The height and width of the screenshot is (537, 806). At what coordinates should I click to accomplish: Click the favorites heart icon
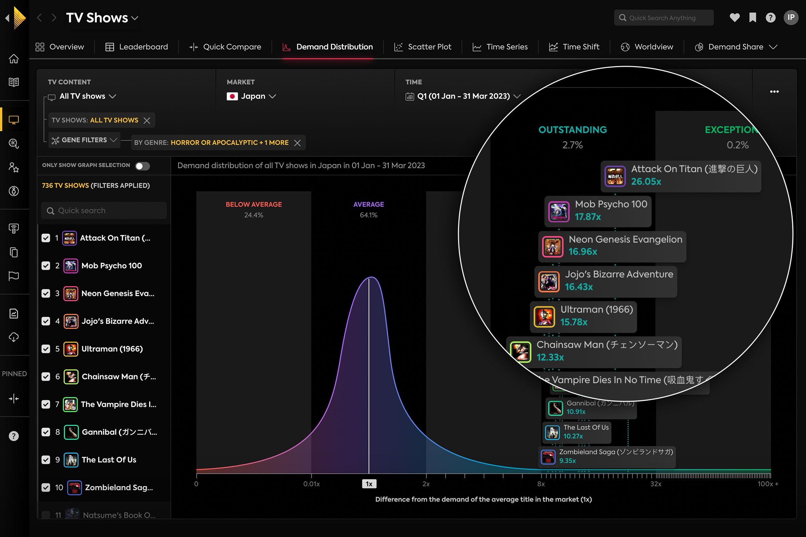(735, 17)
